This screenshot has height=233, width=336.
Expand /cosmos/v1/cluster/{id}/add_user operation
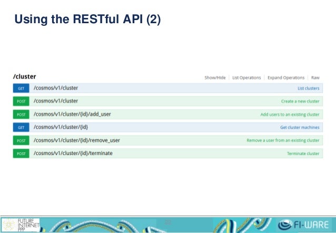pyautogui.click(x=72, y=114)
